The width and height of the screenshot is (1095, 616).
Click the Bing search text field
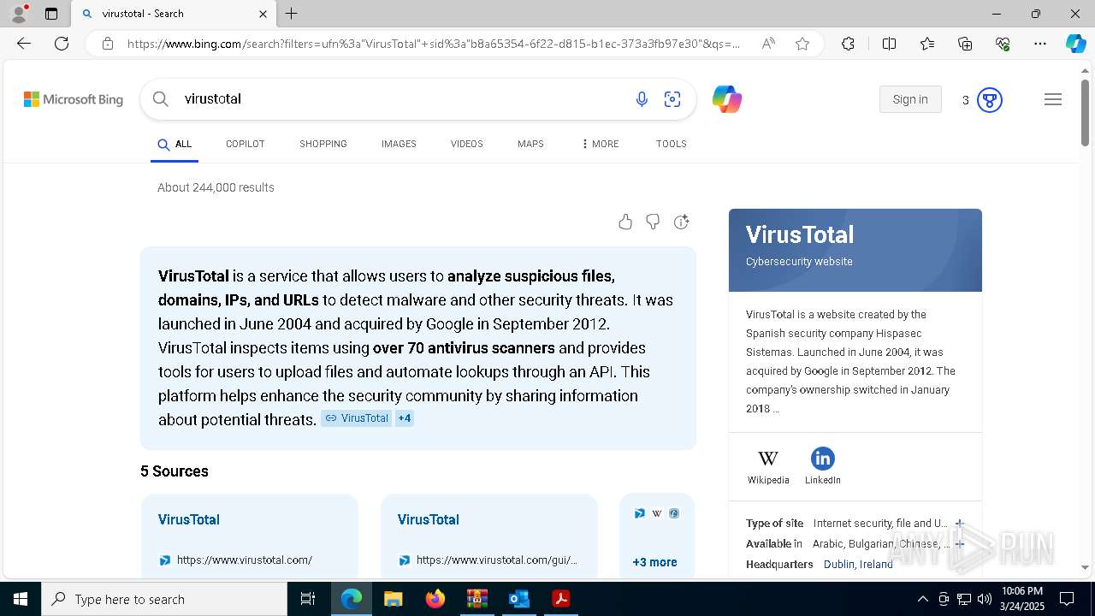point(402,99)
